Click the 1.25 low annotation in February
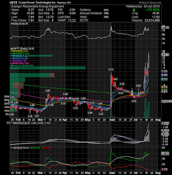This screenshot has width=172, height=175. pos(30,116)
